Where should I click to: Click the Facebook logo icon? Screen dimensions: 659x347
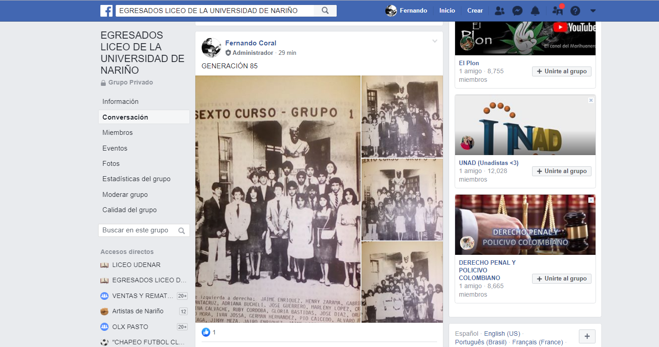click(x=106, y=11)
